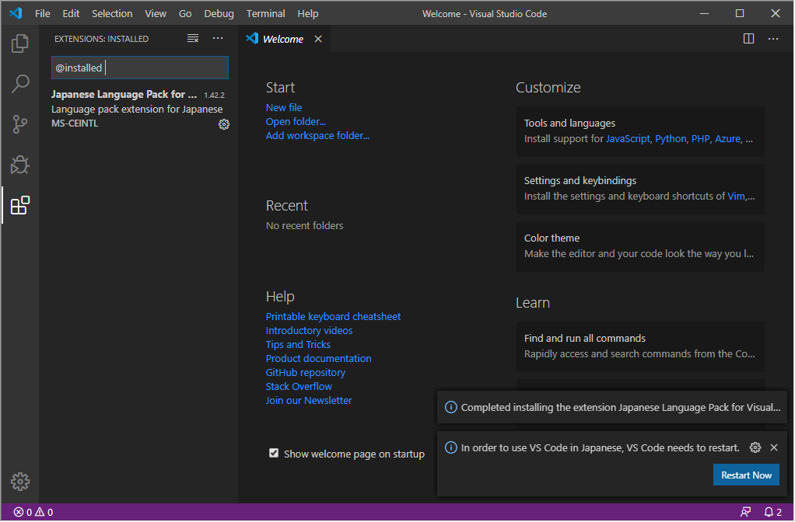Open the File menu
The image size is (795, 522).
tap(43, 14)
